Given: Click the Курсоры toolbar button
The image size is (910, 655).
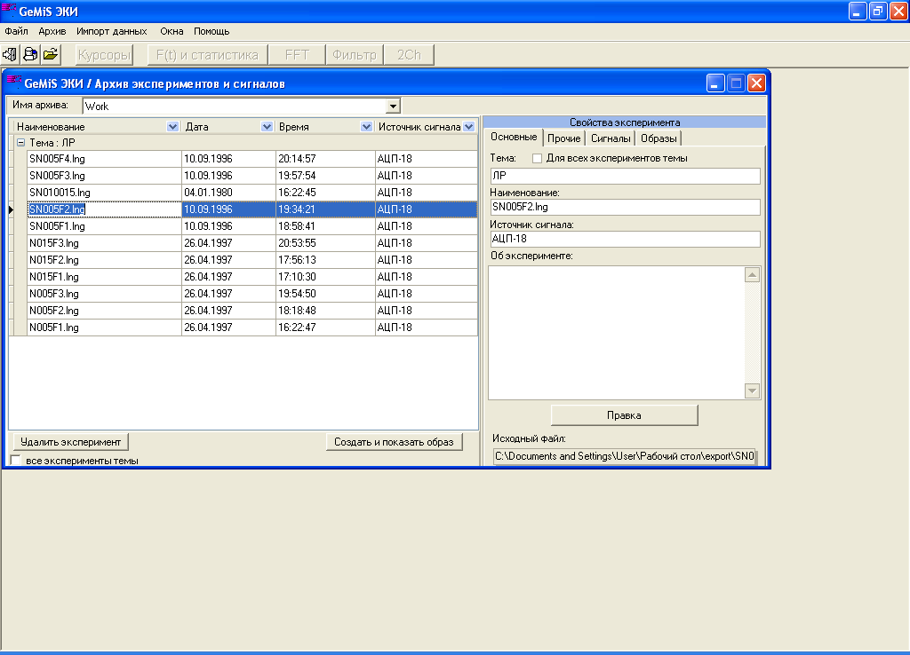Looking at the screenshot, I should (105, 54).
